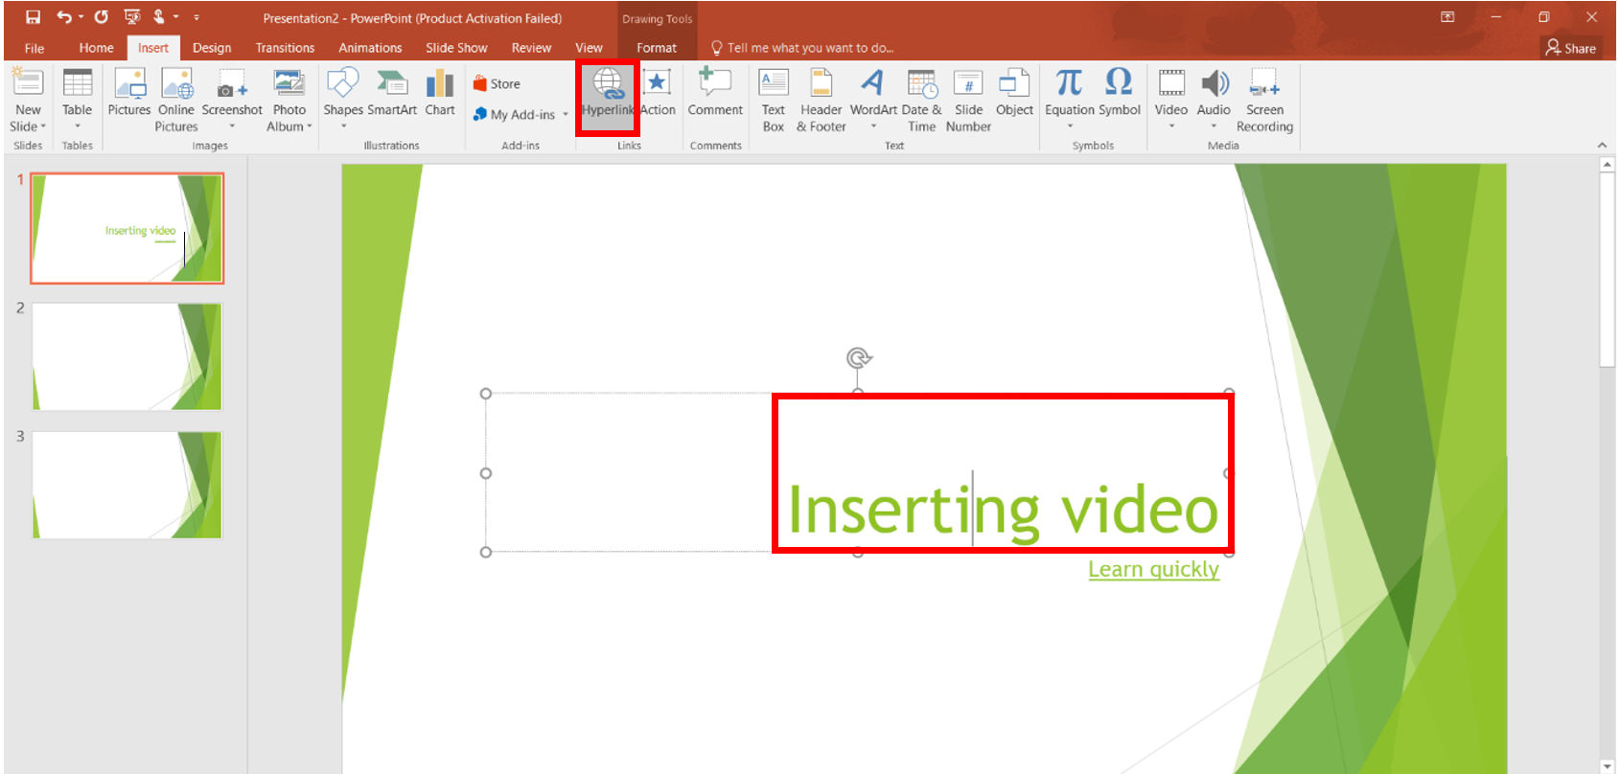Insert WordArt text
Viewport: 1620px width, 774px height.
tap(873, 100)
